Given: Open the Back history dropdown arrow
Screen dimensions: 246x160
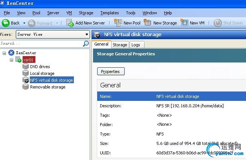Looking at the screenshot, I should tap(24, 23).
